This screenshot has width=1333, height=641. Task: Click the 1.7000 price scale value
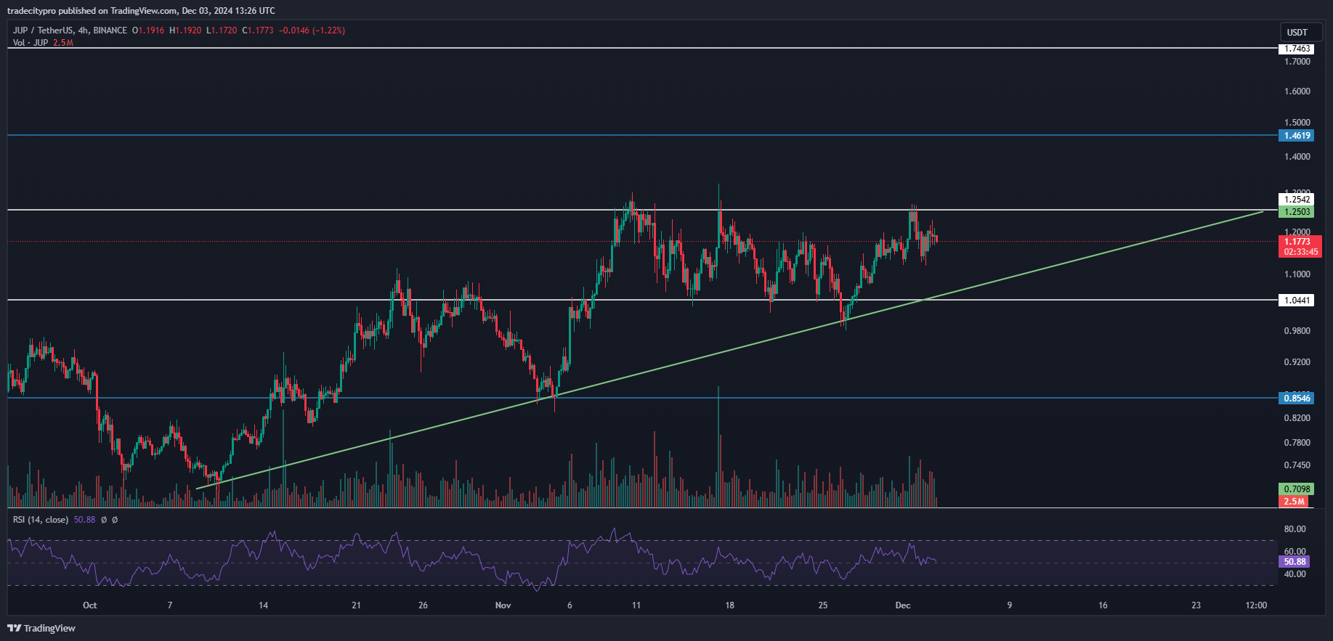coord(1297,62)
